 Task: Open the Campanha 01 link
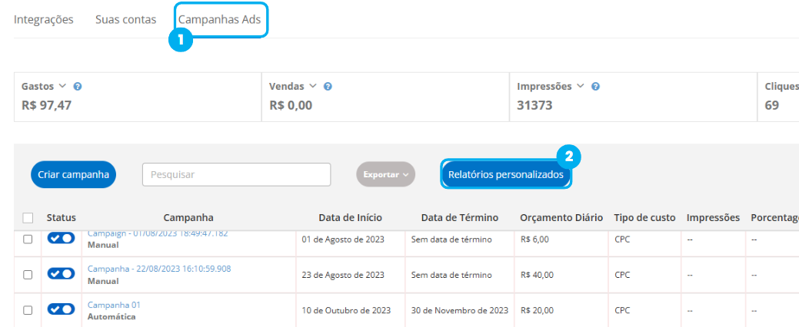tap(114, 305)
